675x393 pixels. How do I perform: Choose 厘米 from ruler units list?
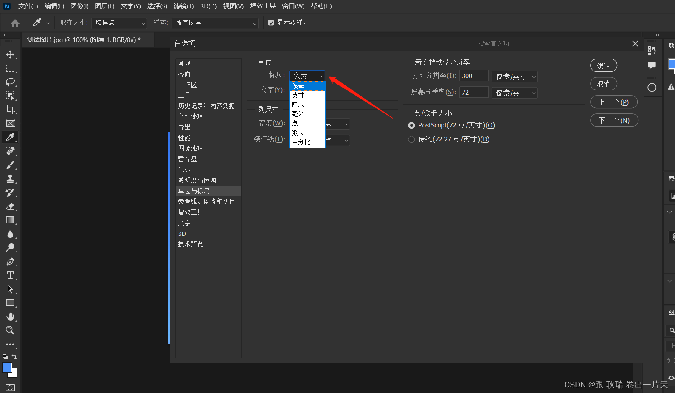[307, 105]
